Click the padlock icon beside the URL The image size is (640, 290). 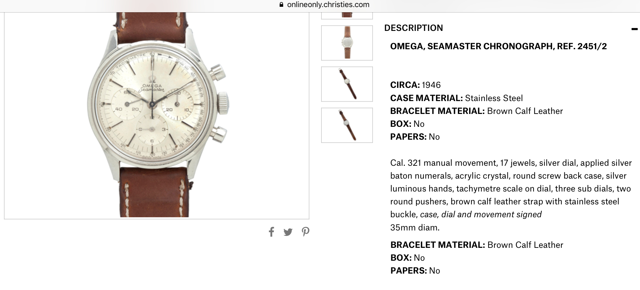click(x=282, y=5)
